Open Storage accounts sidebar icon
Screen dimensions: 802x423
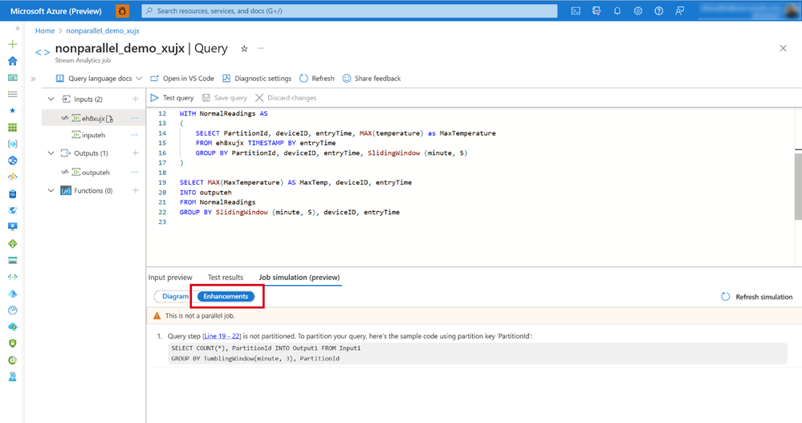(x=13, y=260)
